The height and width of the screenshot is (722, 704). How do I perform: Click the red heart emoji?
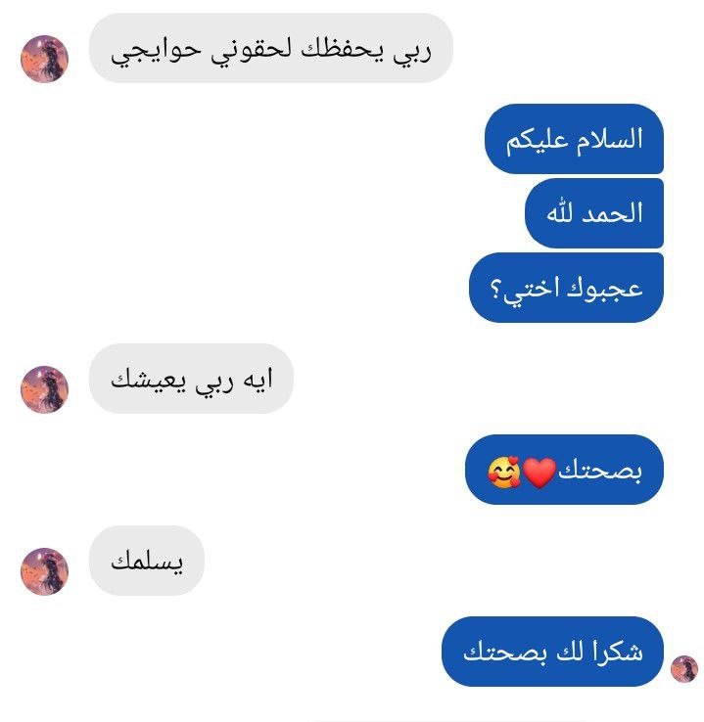(540, 473)
